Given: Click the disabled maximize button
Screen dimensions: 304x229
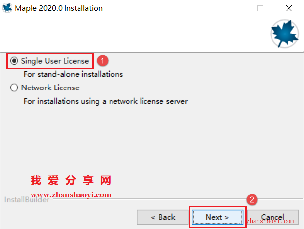Looking at the screenshot, I should coord(260,8).
